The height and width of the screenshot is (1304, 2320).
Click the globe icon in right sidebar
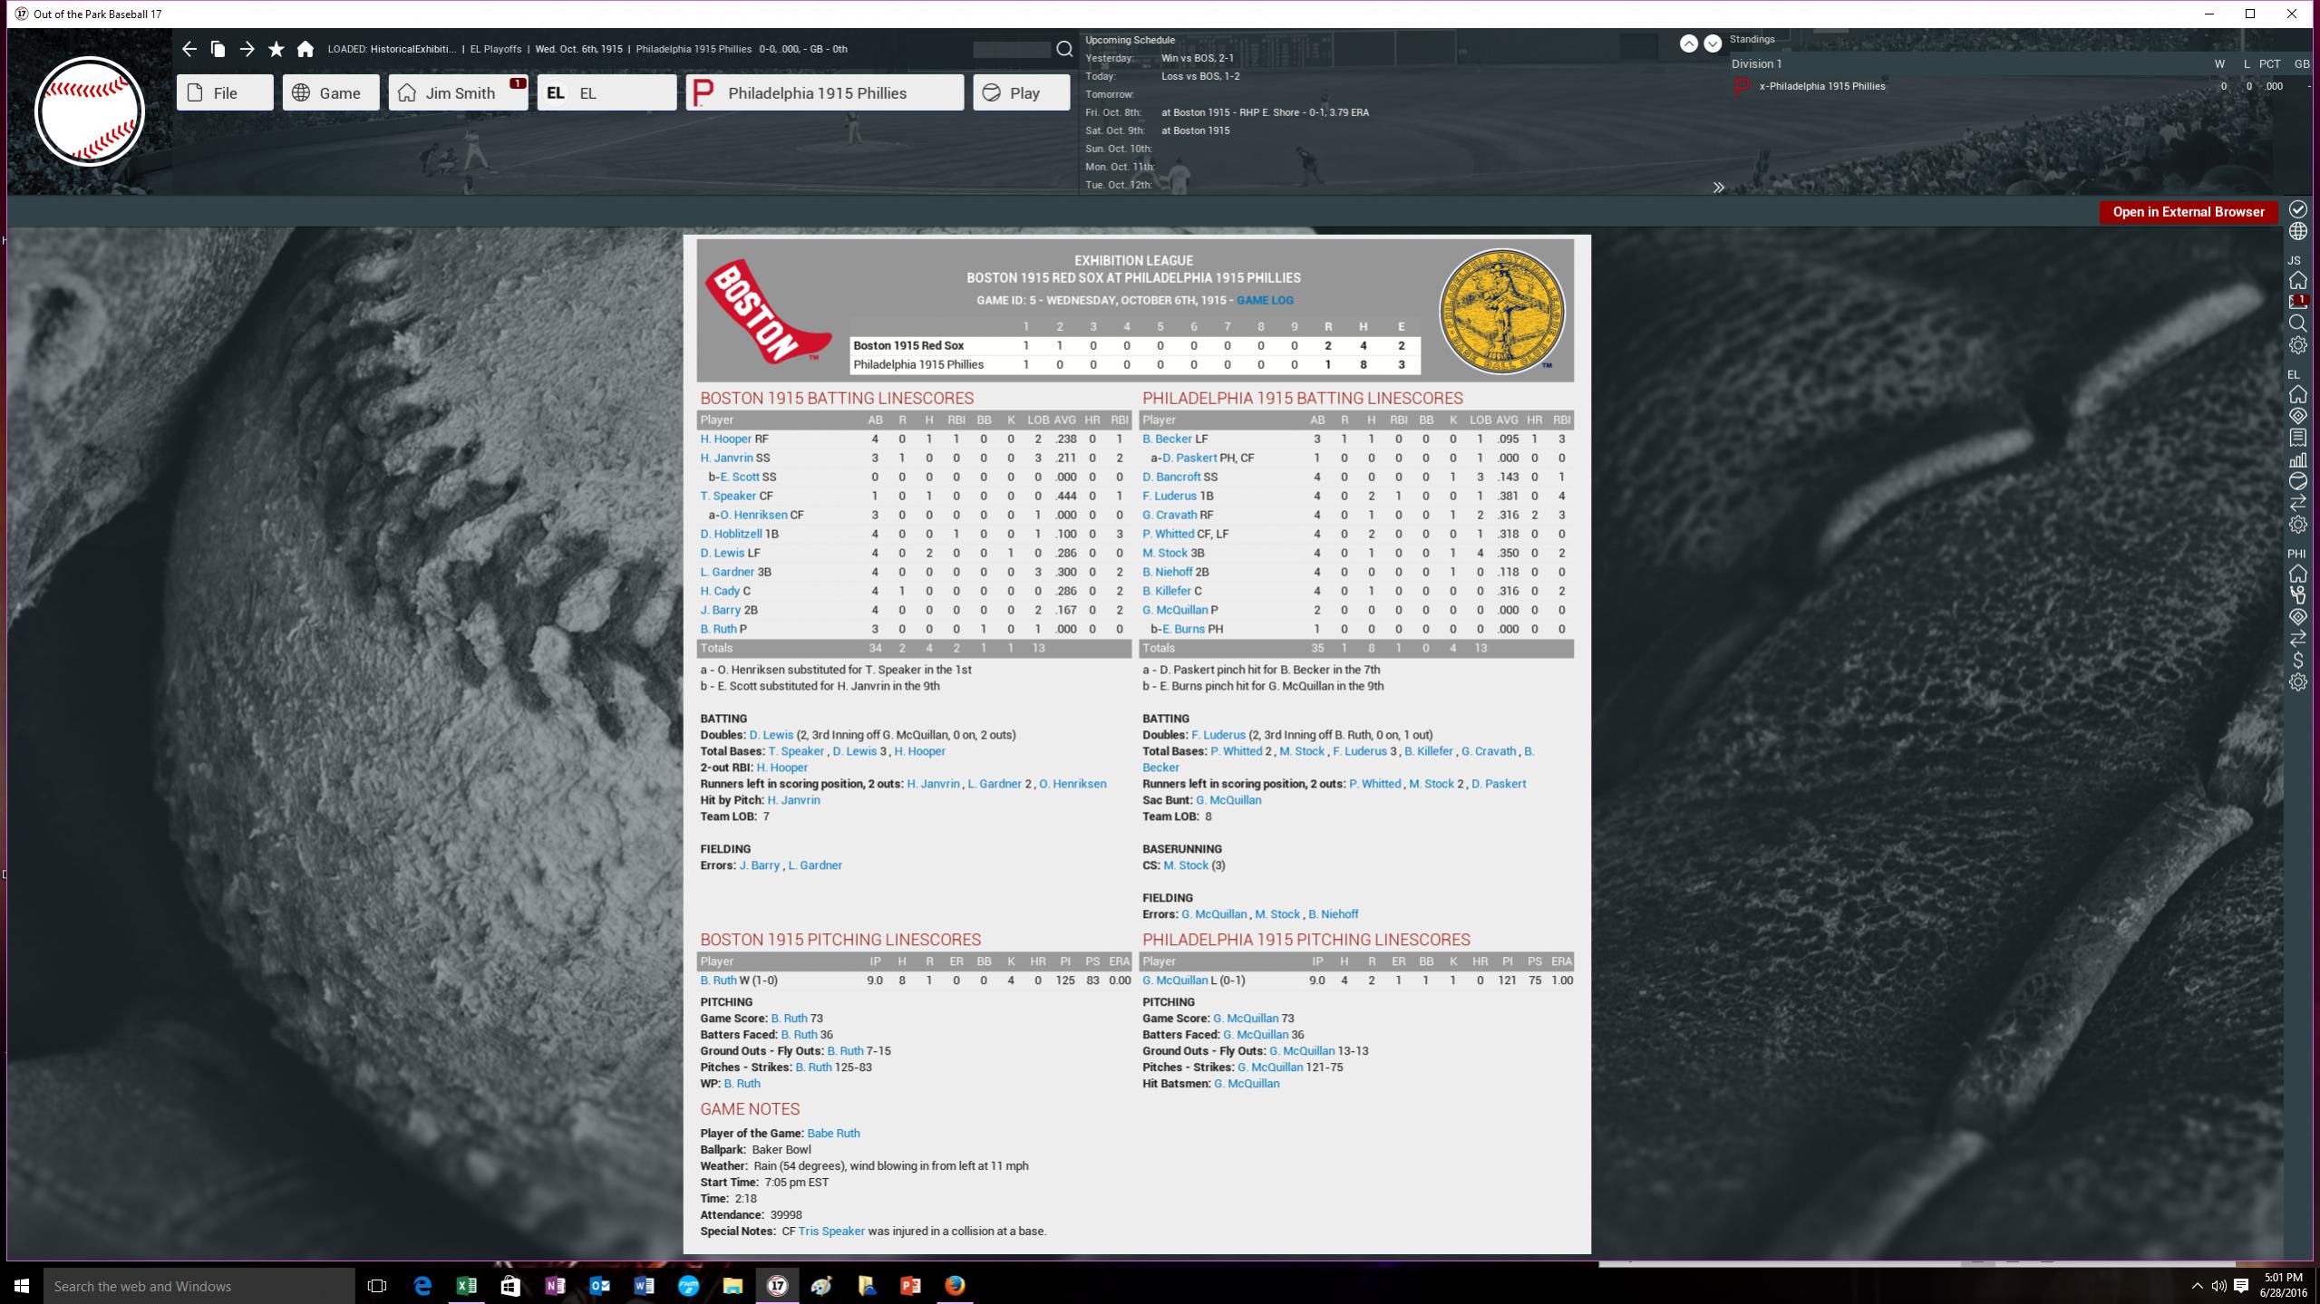2297,232
